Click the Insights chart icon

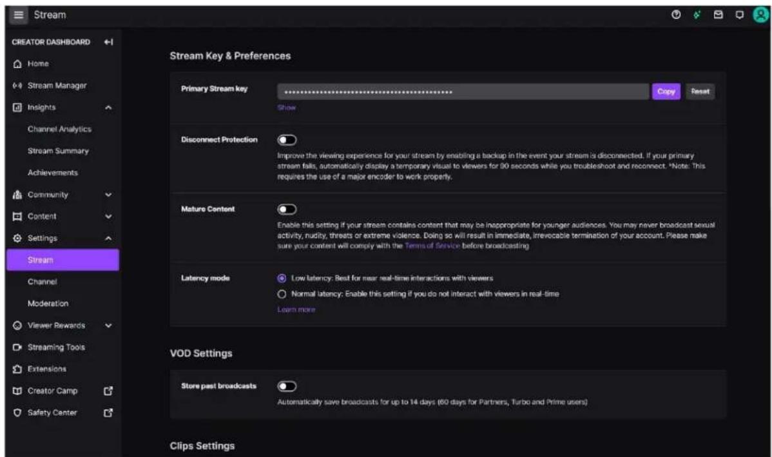tap(17, 108)
